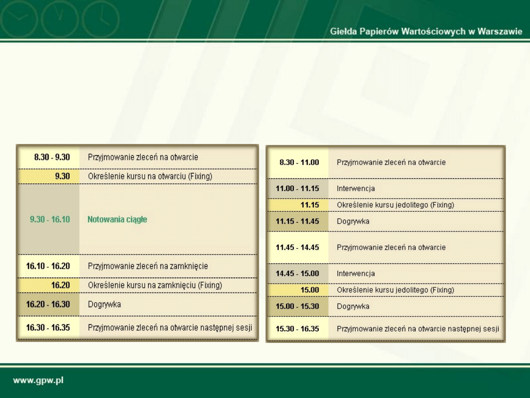
Task: Click the 16.20 - 16.30 Dogrywka time cell
Action: pos(48,304)
